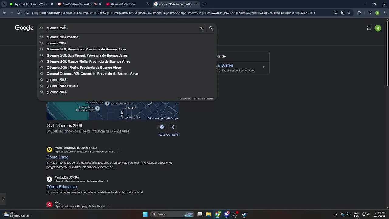Screen dimensions: 389x219
Task: Select suggestion General Güemes 206, Crucecita
Action: 127,74
